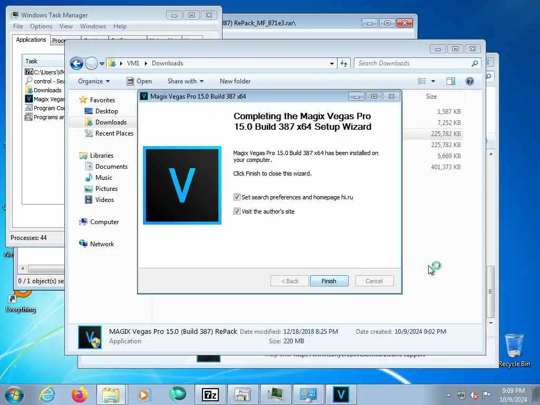Click the 7-Zip taskbar icon
This screenshot has width=540, height=405.
(x=210, y=394)
